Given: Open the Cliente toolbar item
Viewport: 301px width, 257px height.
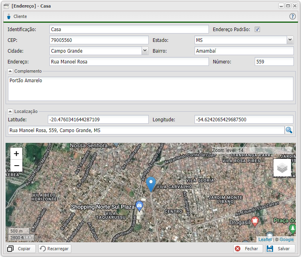Looking at the screenshot, I should pos(17,16).
